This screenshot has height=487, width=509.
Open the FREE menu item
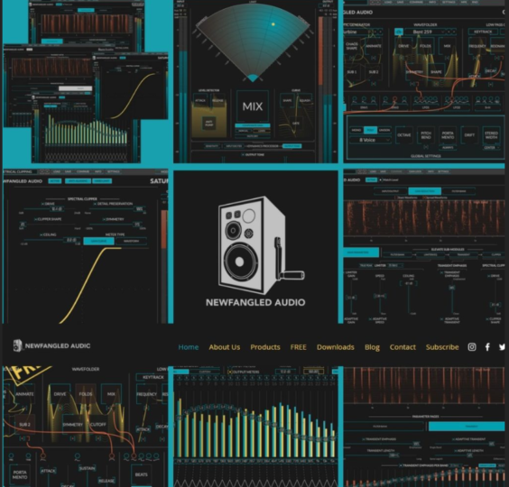click(x=298, y=347)
